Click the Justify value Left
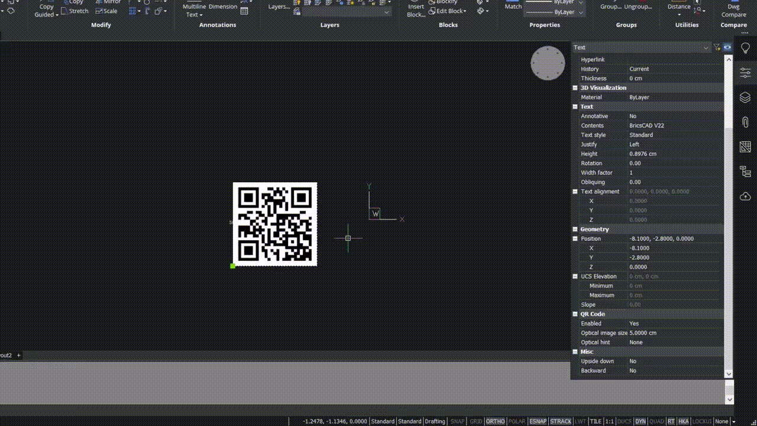 [x=675, y=144]
